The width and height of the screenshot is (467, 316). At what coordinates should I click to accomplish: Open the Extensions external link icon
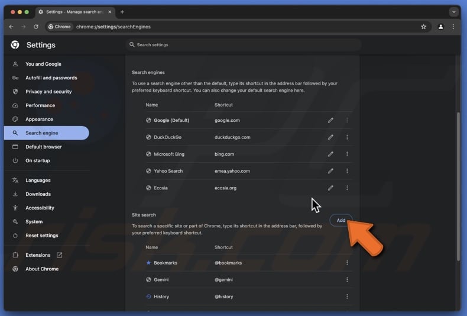coord(59,255)
